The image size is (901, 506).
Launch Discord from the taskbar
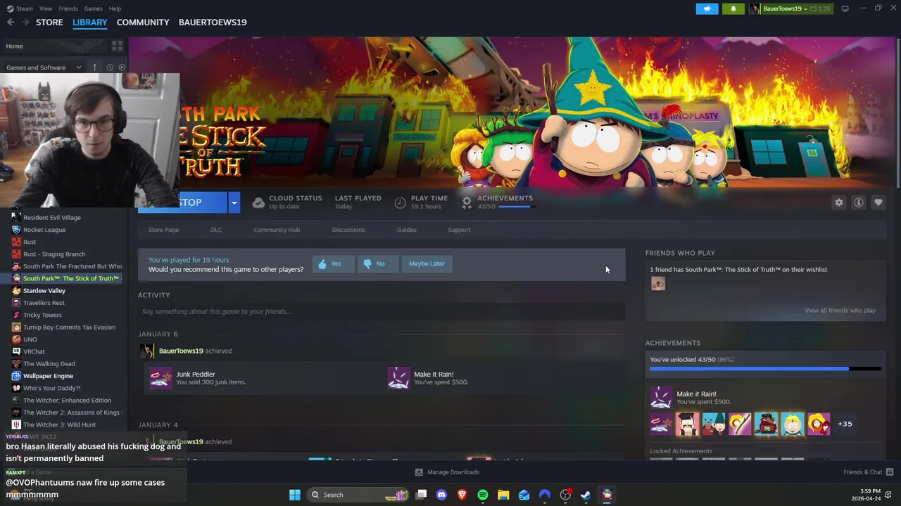coord(441,495)
